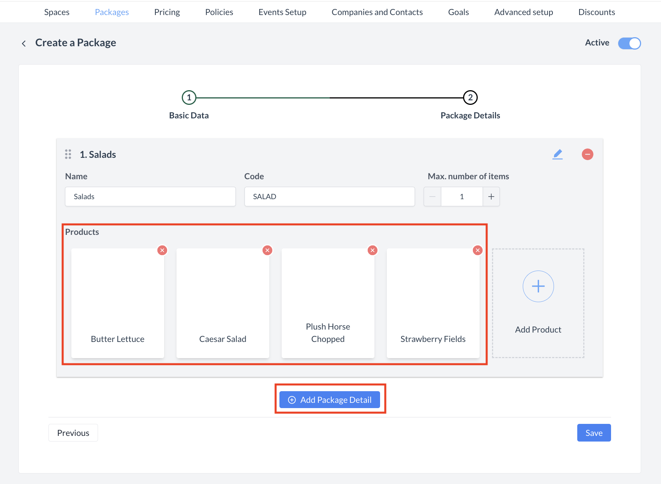Remove the Strawberry Fields product
This screenshot has width=661, height=484.
point(478,250)
